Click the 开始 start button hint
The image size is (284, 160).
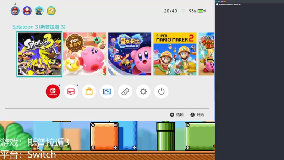(x=197, y=114)
